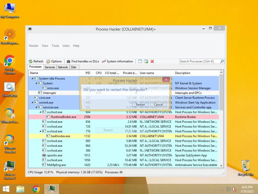Click the svchost.exe PID 656 icon
258x194 pixels.
44,122
